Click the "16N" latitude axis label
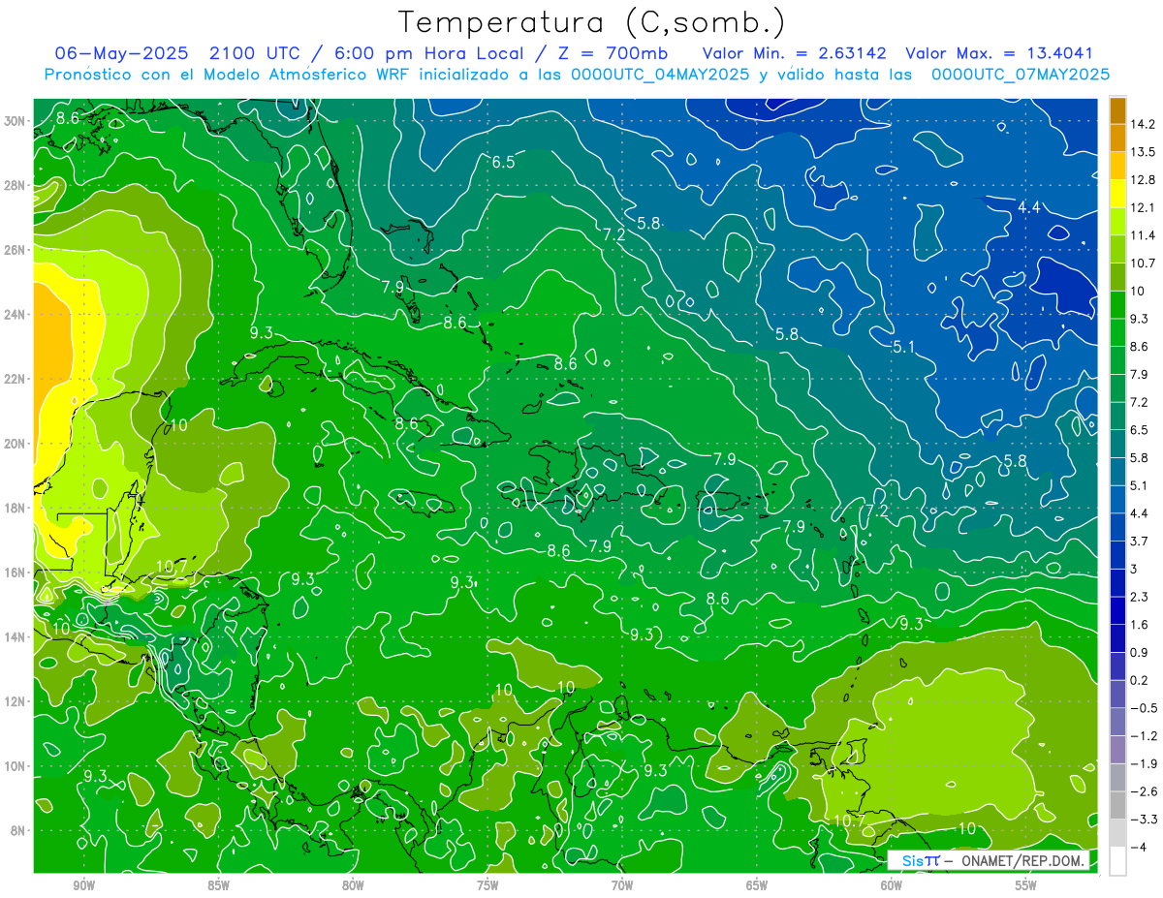 (x=16, y=573)
